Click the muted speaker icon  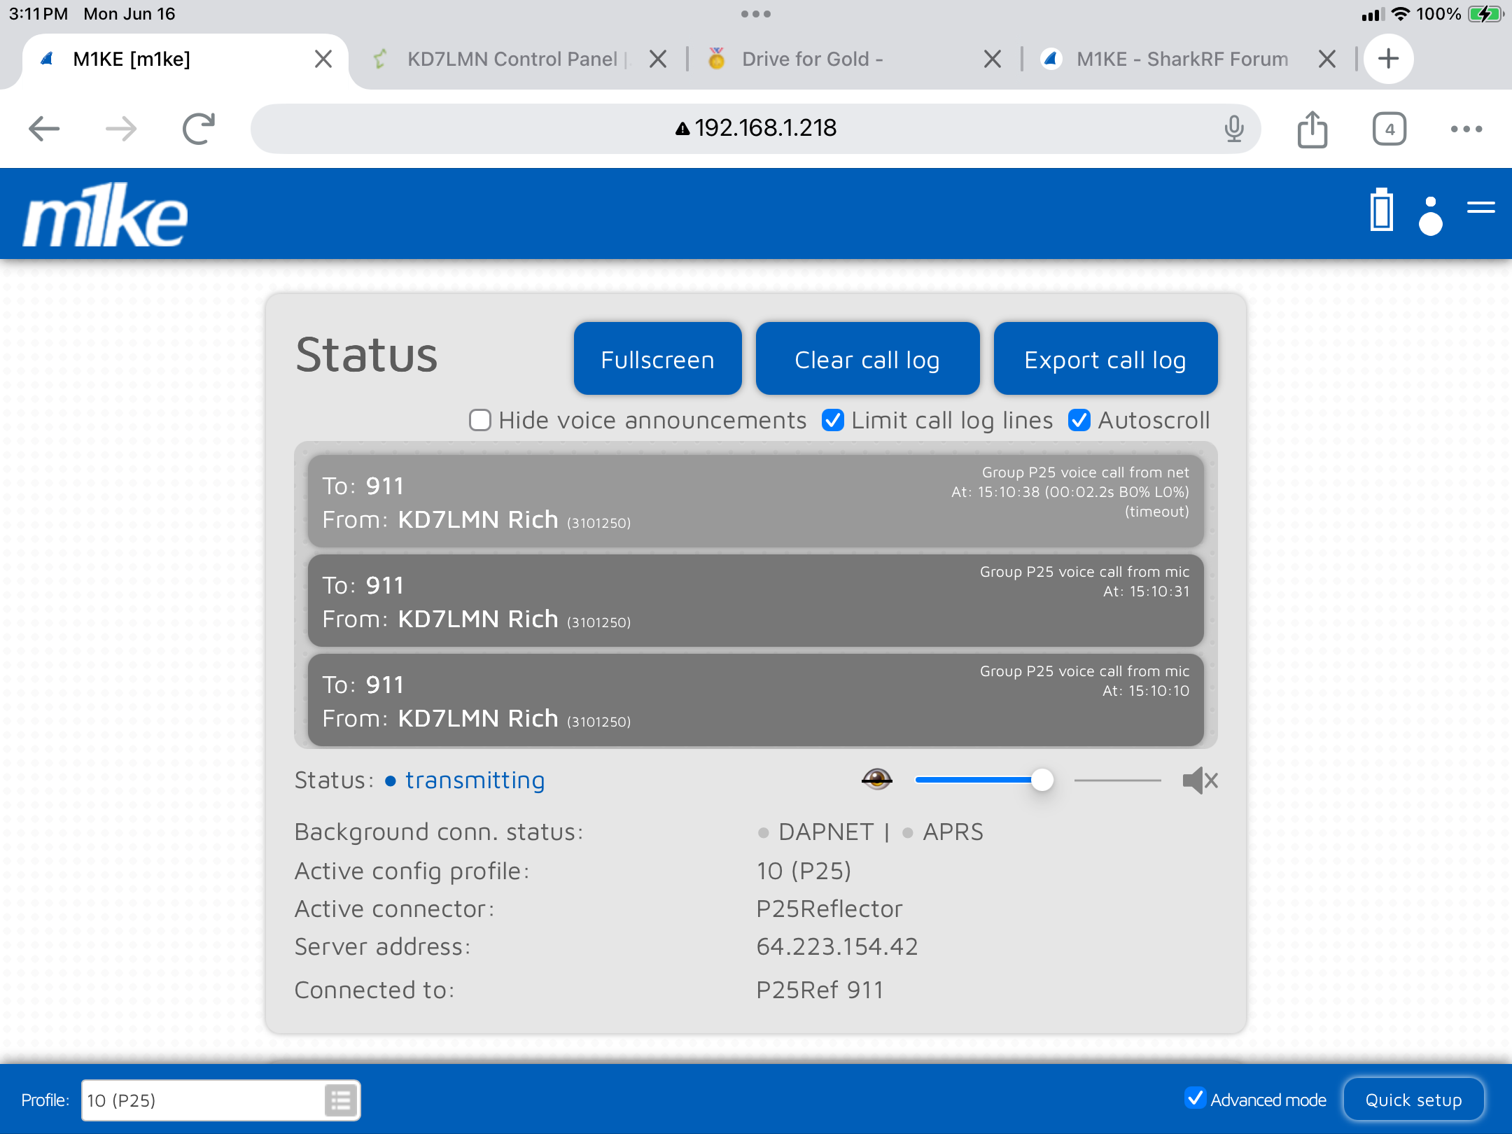point(1200,780)
